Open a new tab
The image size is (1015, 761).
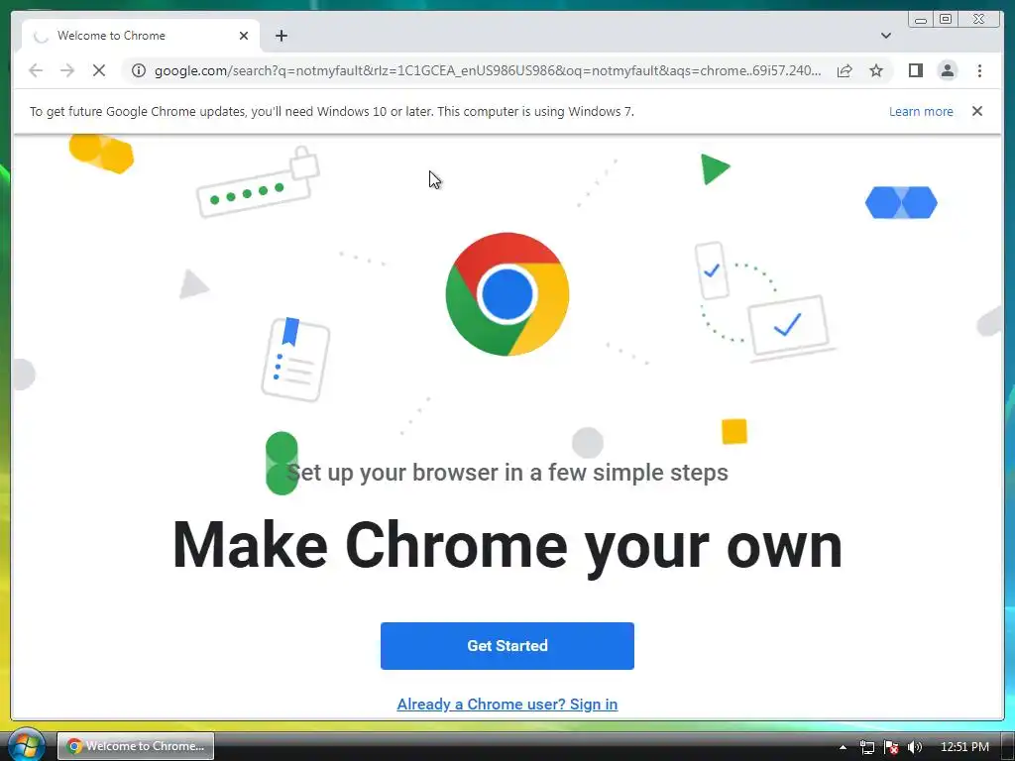[x=281, y=36]
